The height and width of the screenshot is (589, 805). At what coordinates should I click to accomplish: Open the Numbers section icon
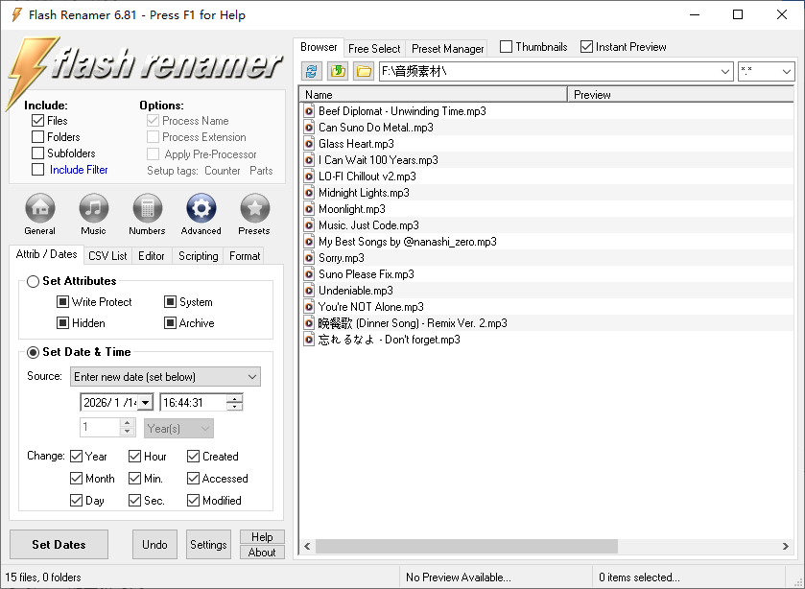coord(147,208)
